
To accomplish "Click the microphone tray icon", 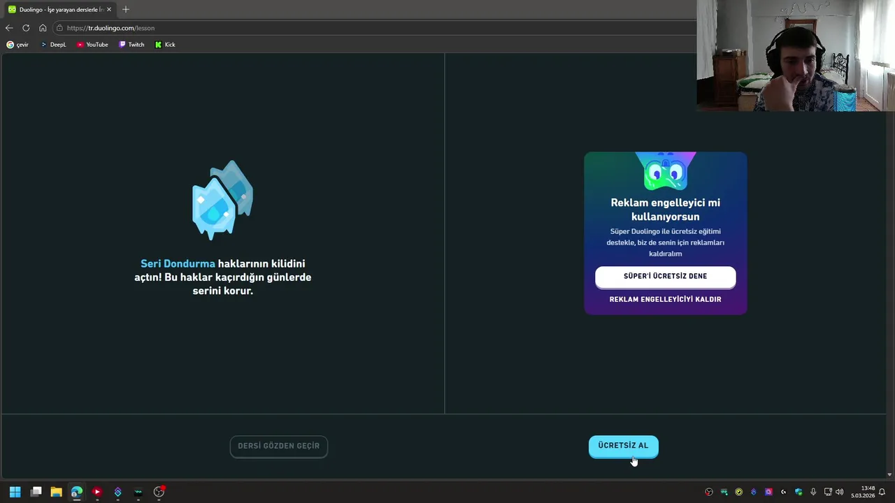I will click(x=813, y=492).
